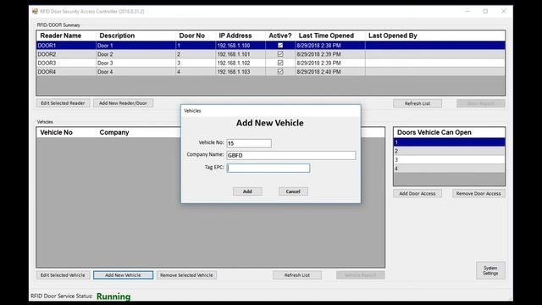542x305 pixels.
Task: Click the Company Name input field
Action: click(x=291, y=155)
